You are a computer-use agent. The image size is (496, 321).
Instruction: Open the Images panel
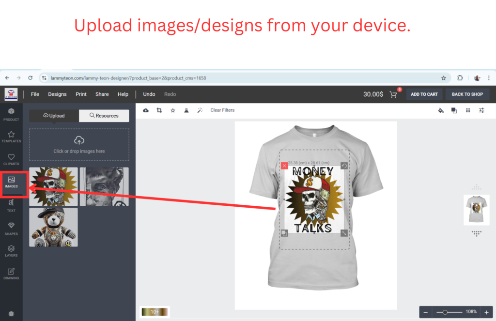[11, 183]
